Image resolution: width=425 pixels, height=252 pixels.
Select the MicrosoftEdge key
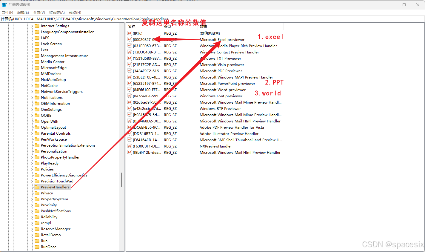click(x=54, y=68)
